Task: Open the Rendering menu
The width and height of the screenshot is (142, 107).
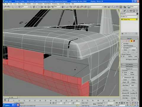Action: click(x=55, y=4)
